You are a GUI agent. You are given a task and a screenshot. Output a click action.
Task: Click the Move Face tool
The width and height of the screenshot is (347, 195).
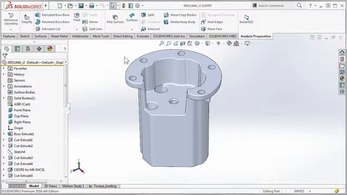[211, 29]
